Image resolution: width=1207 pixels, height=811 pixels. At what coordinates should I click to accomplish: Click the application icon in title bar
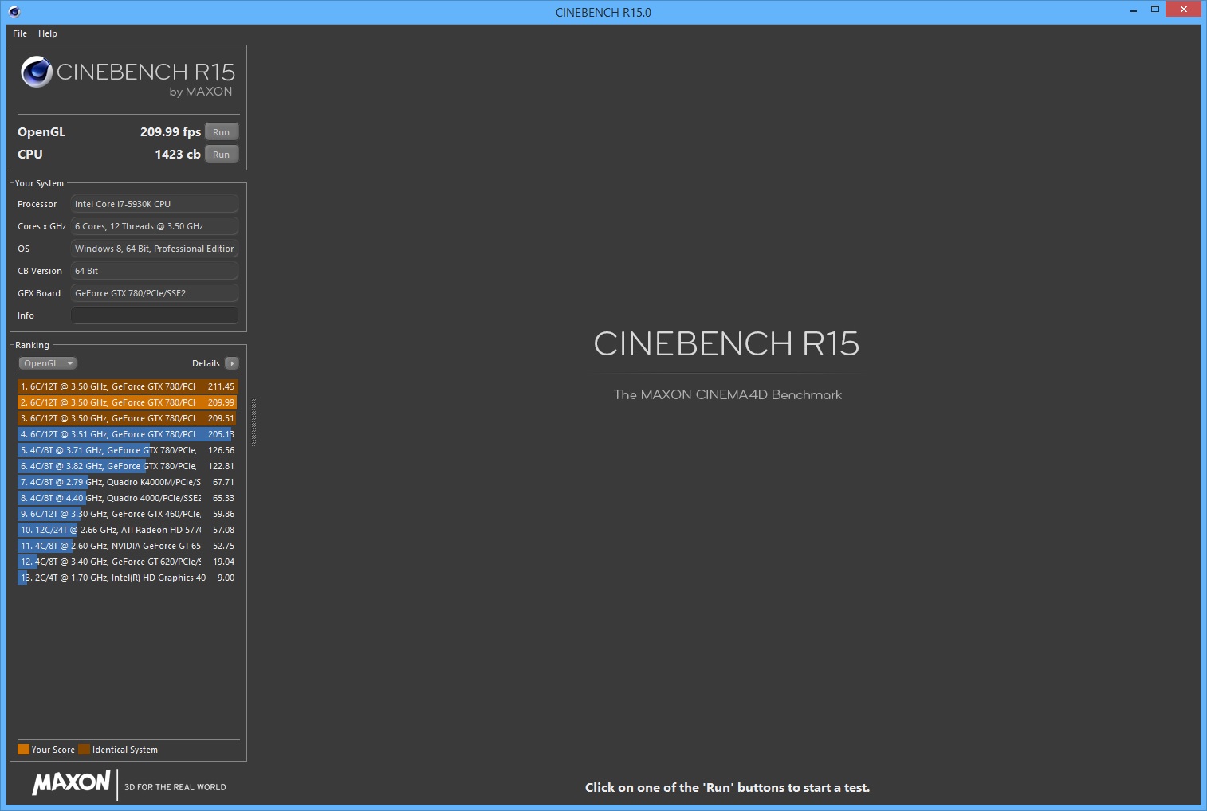click(x=14, y=11)
